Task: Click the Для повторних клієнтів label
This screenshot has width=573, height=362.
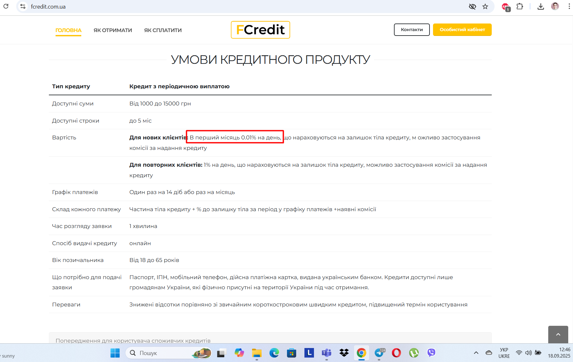Action: 166,165
